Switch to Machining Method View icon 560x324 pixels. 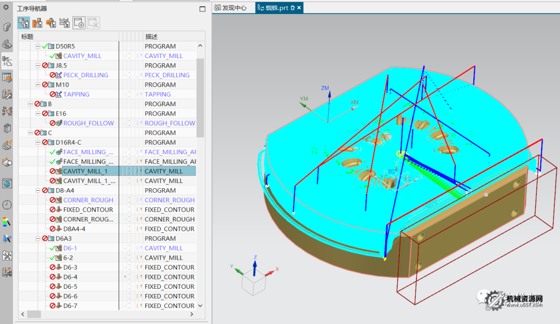[64, 23]
